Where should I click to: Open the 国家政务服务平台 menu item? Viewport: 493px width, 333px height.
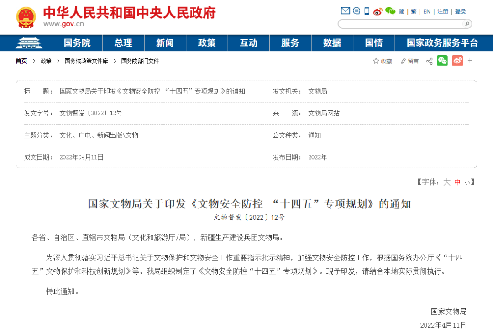tap(442, 43)
